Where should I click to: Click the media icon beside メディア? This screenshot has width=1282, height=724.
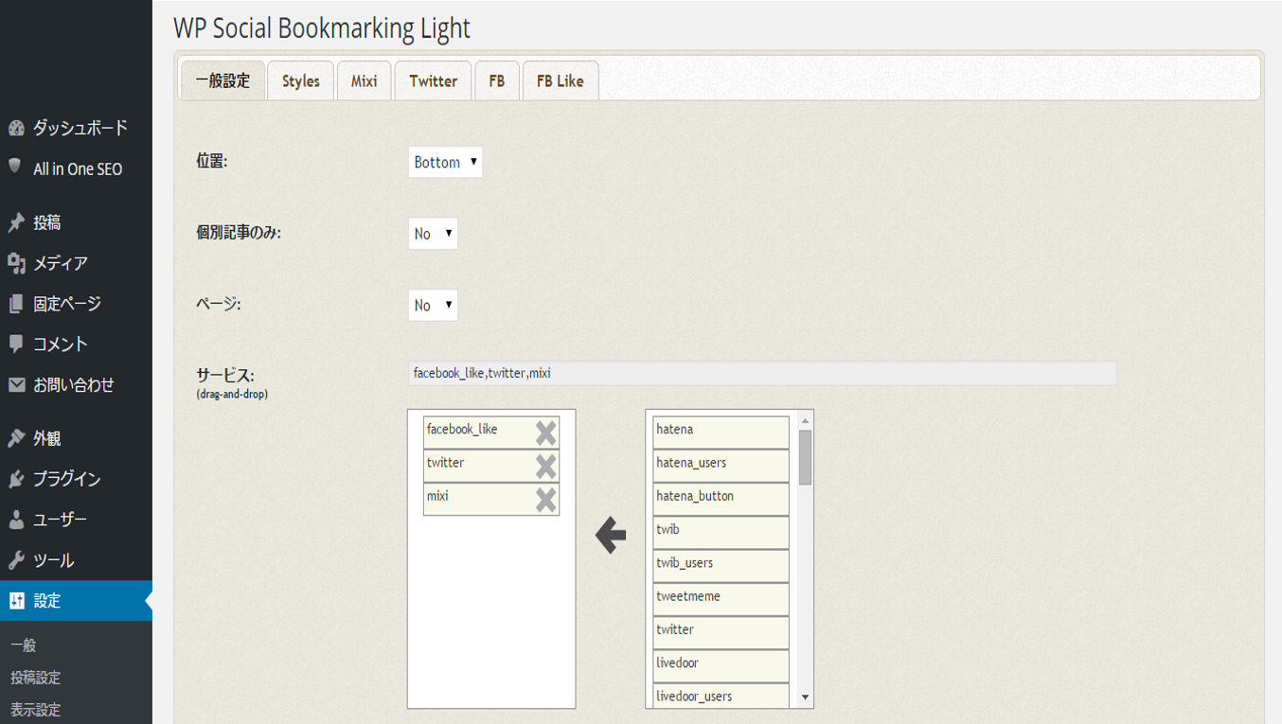(x=16, y=263)
